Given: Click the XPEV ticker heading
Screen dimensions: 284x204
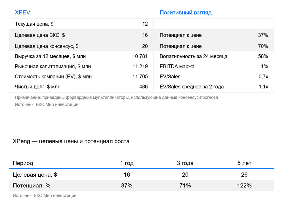Looking at the screenshot, I should point(22,12).
